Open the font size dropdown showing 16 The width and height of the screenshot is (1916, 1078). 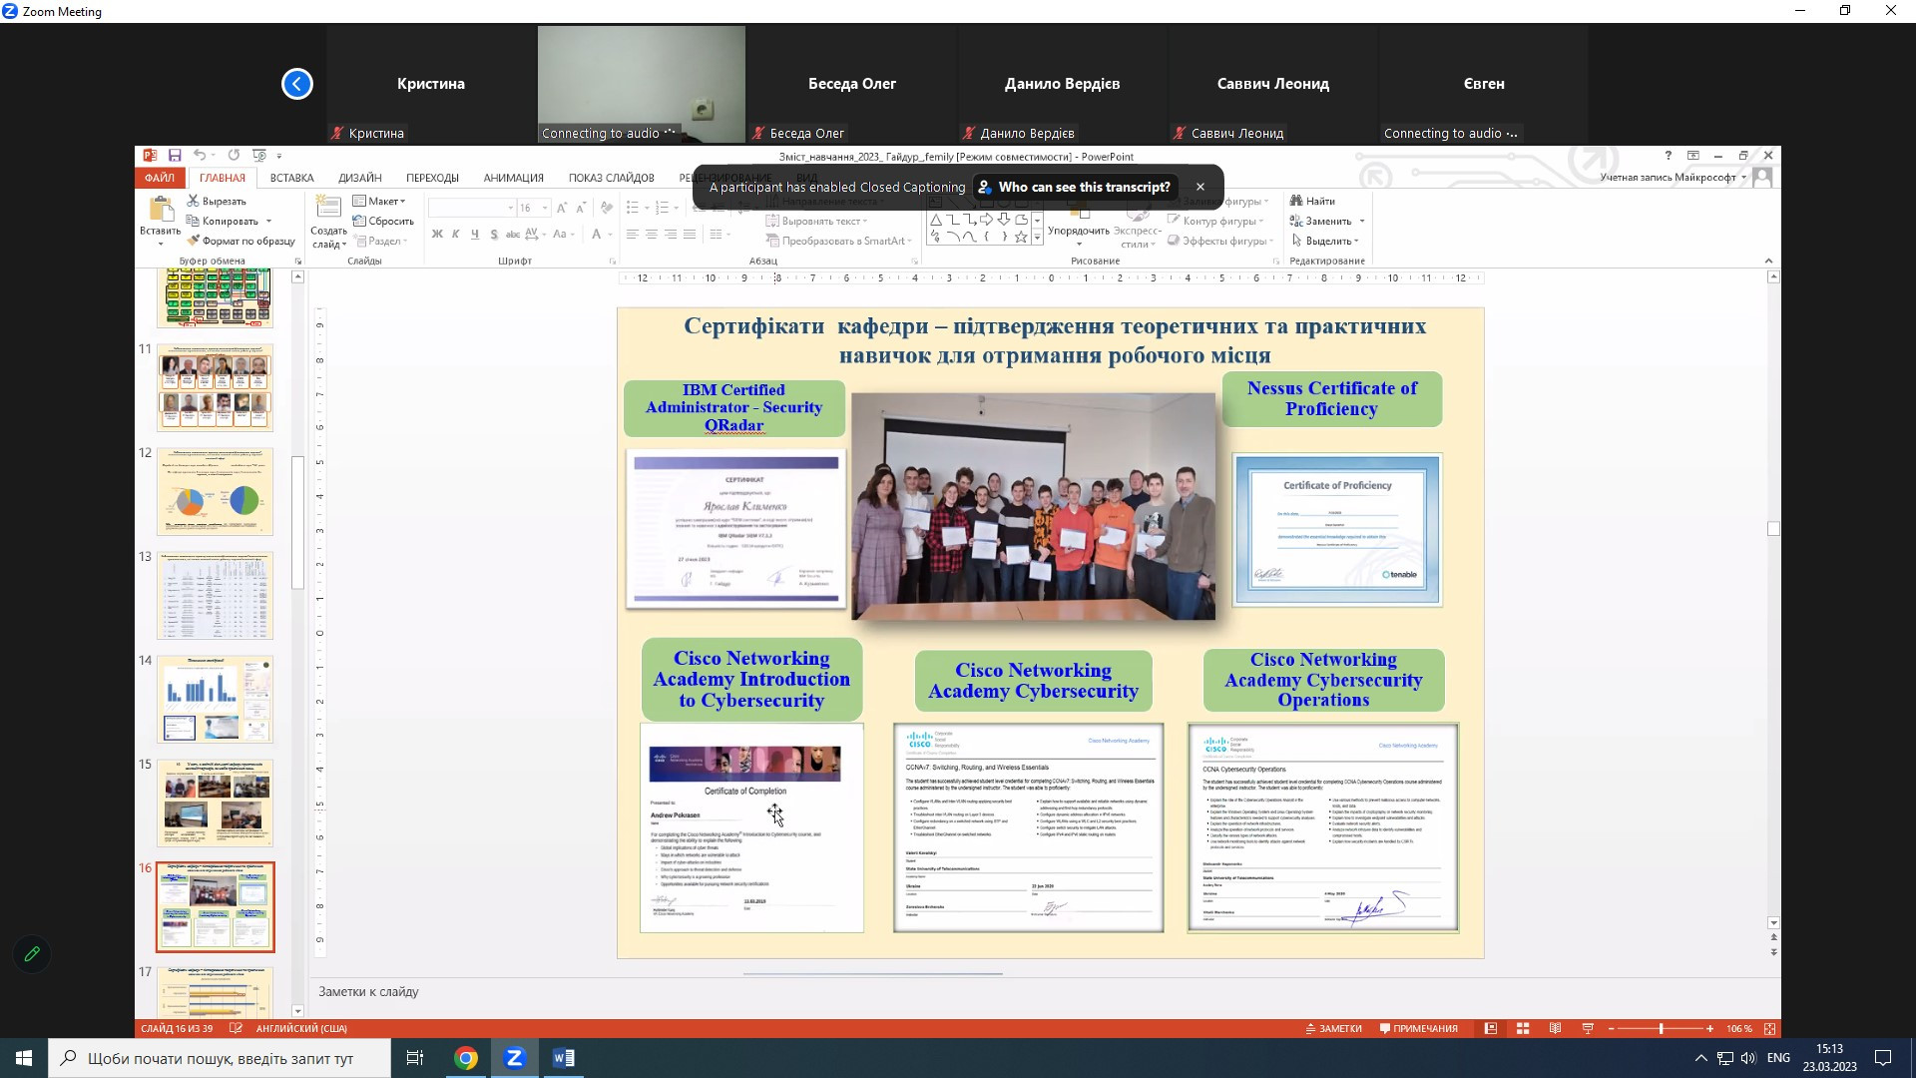545,208
